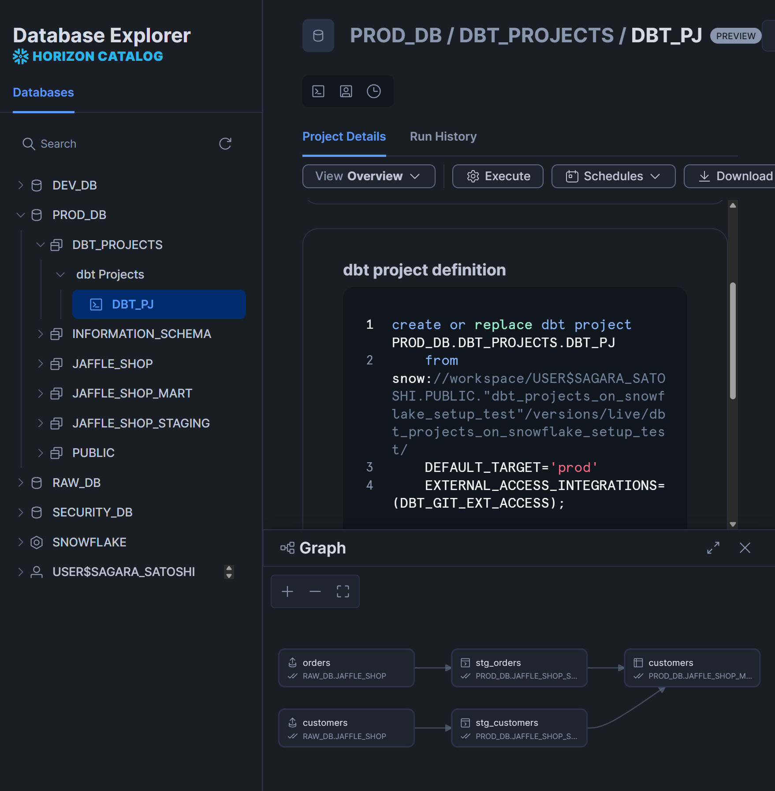Expand the JAFFLE_SHOP_MART schema
This screenshot has width=775, height=791.
point(40,393)
